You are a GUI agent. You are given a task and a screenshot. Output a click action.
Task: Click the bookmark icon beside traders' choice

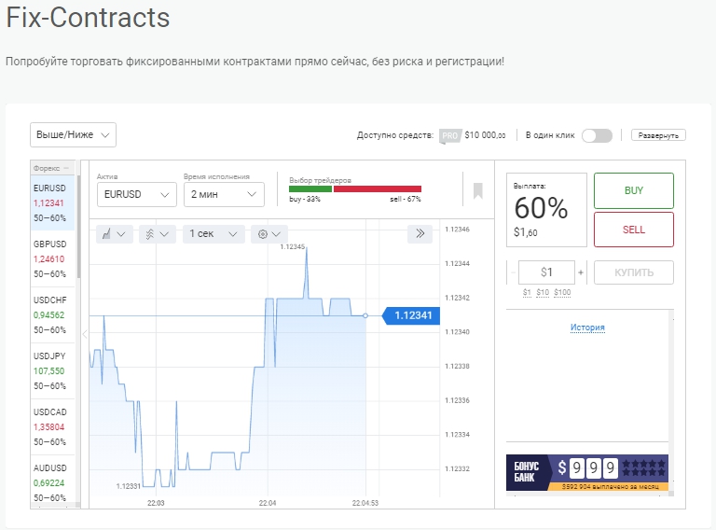[x=477, y=190]
